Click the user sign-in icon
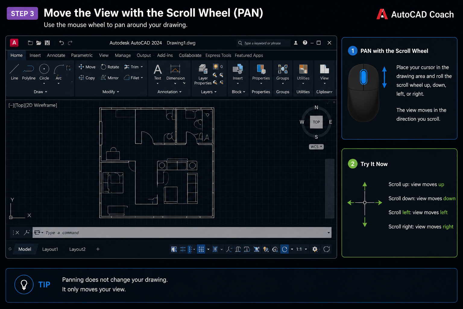The width and height of the screenshot is (463, 309). point(296,43)
